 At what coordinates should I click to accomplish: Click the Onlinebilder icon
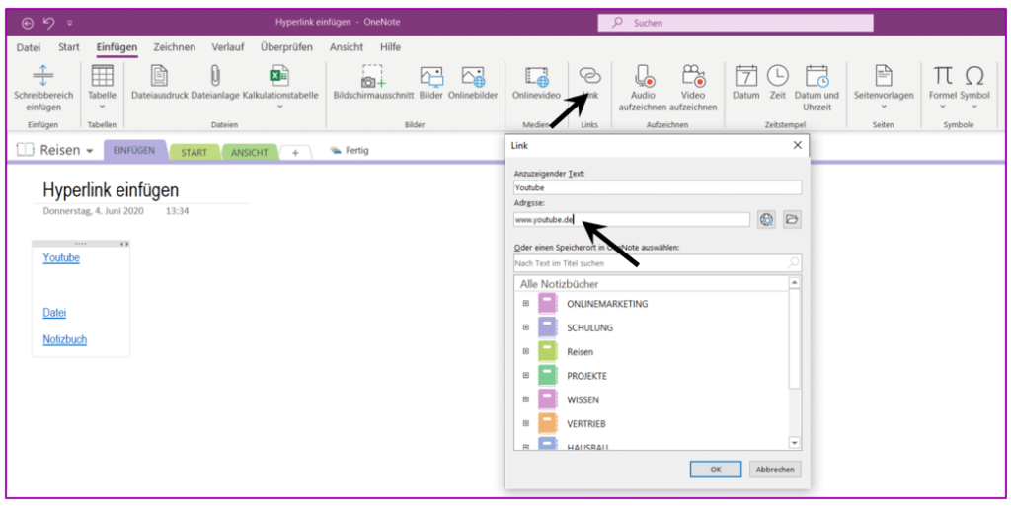tap(473, 76)
